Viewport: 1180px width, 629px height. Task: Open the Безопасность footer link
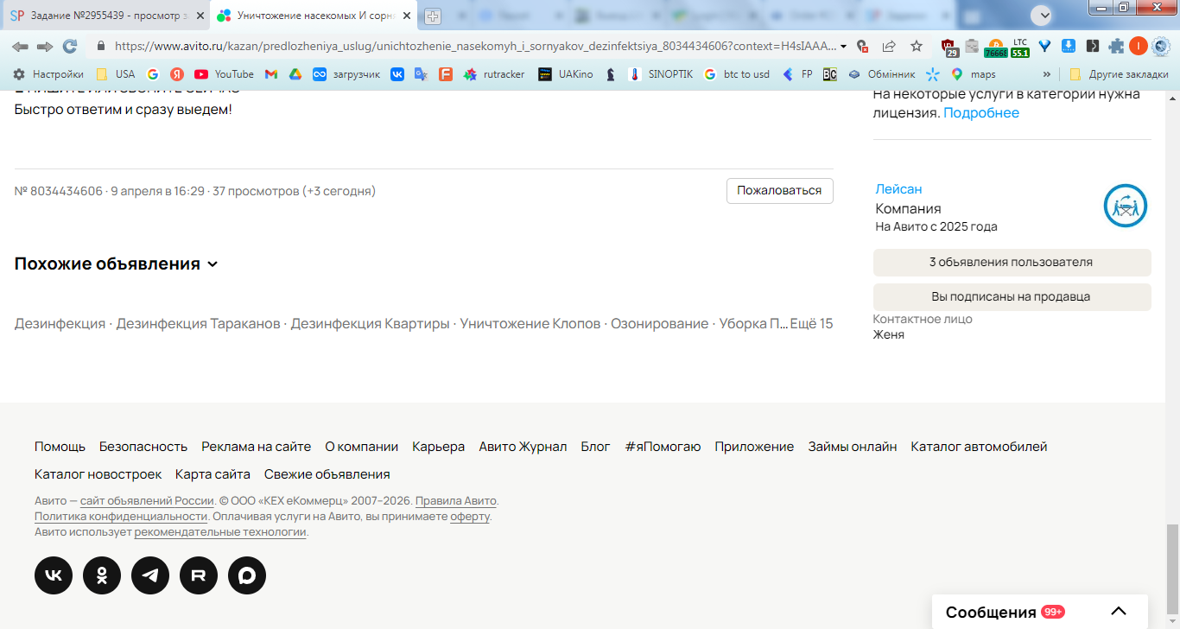pyautogui.click(x=143, y=447)
